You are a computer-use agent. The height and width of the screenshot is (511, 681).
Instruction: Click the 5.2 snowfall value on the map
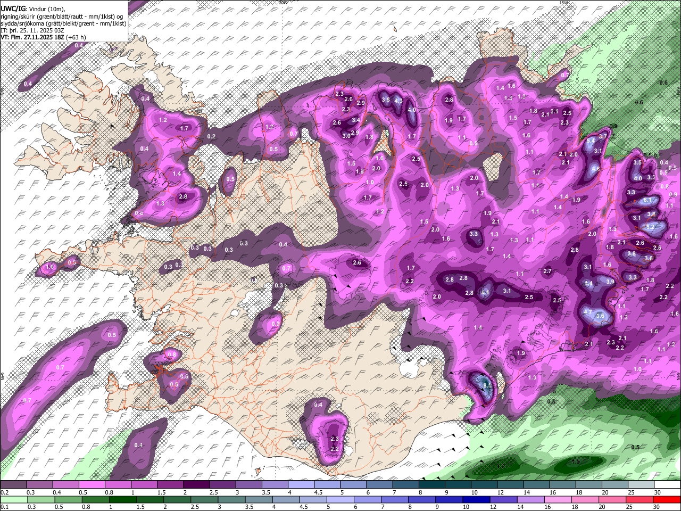tap(650, 227)
